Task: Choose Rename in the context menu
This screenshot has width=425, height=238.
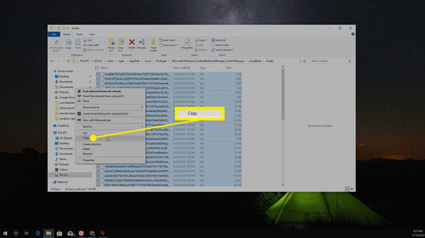Action: coord(110,154)
